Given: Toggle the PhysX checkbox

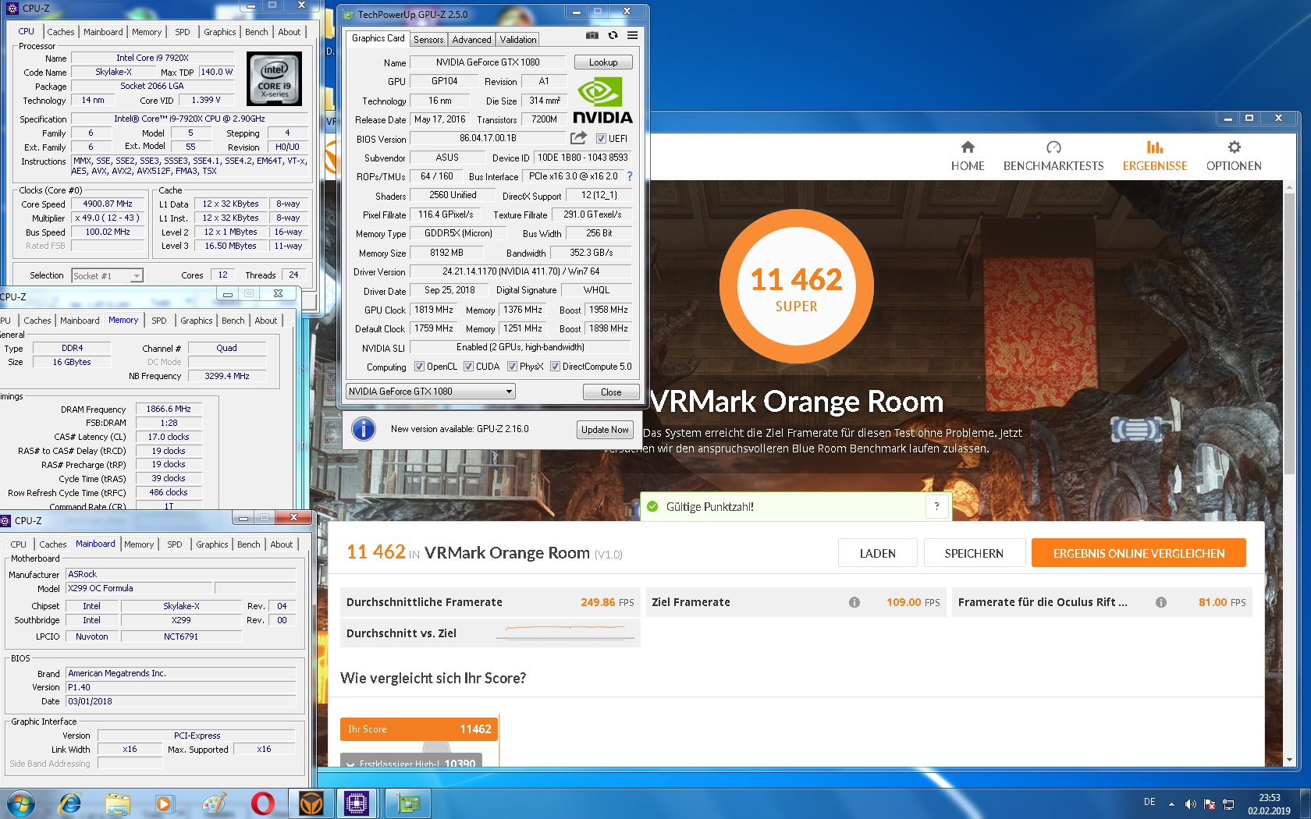Looking at the screenshot, I should pyautogui.click(x=512, y=367).
